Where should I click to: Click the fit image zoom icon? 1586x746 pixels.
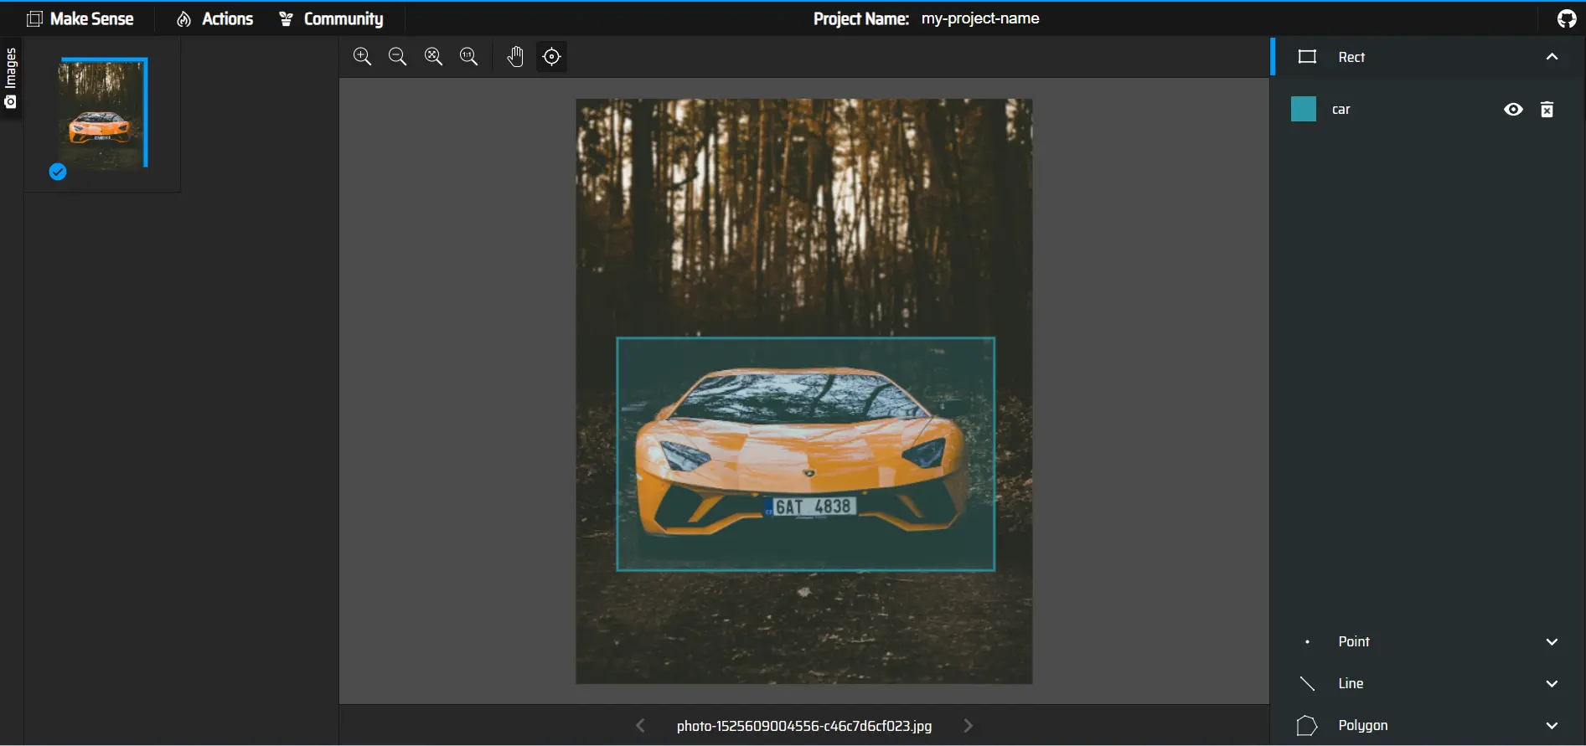(433, 56)
